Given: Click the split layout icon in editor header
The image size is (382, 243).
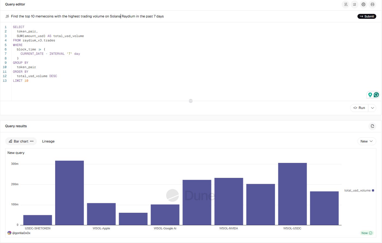Looking at the screenshot, I should pyautogui.click(x=372, y=4).
